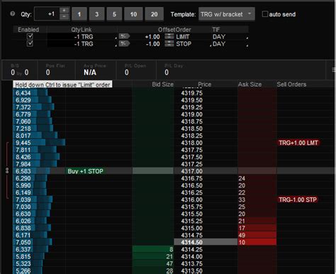Open the Template dropdown TRG w/ bracket
Image resolution: width=336 pixels, height=274 pixels.
[x=227, y=14]
